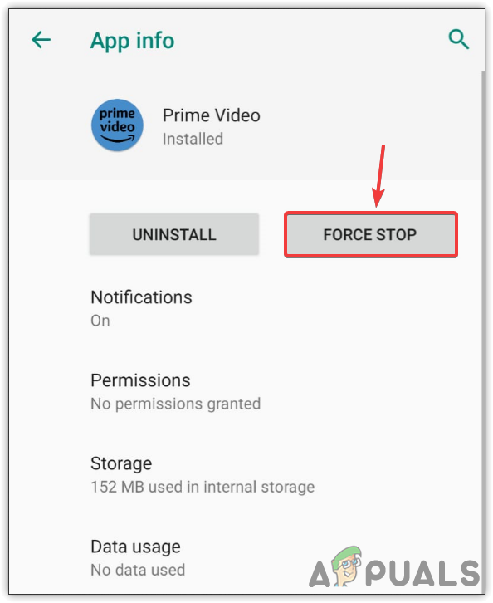
Task: Open the Storage entry
Action: 246,474
